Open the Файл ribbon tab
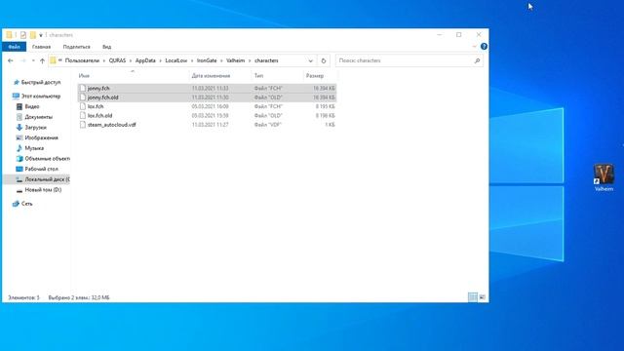 tap(14, 47)
